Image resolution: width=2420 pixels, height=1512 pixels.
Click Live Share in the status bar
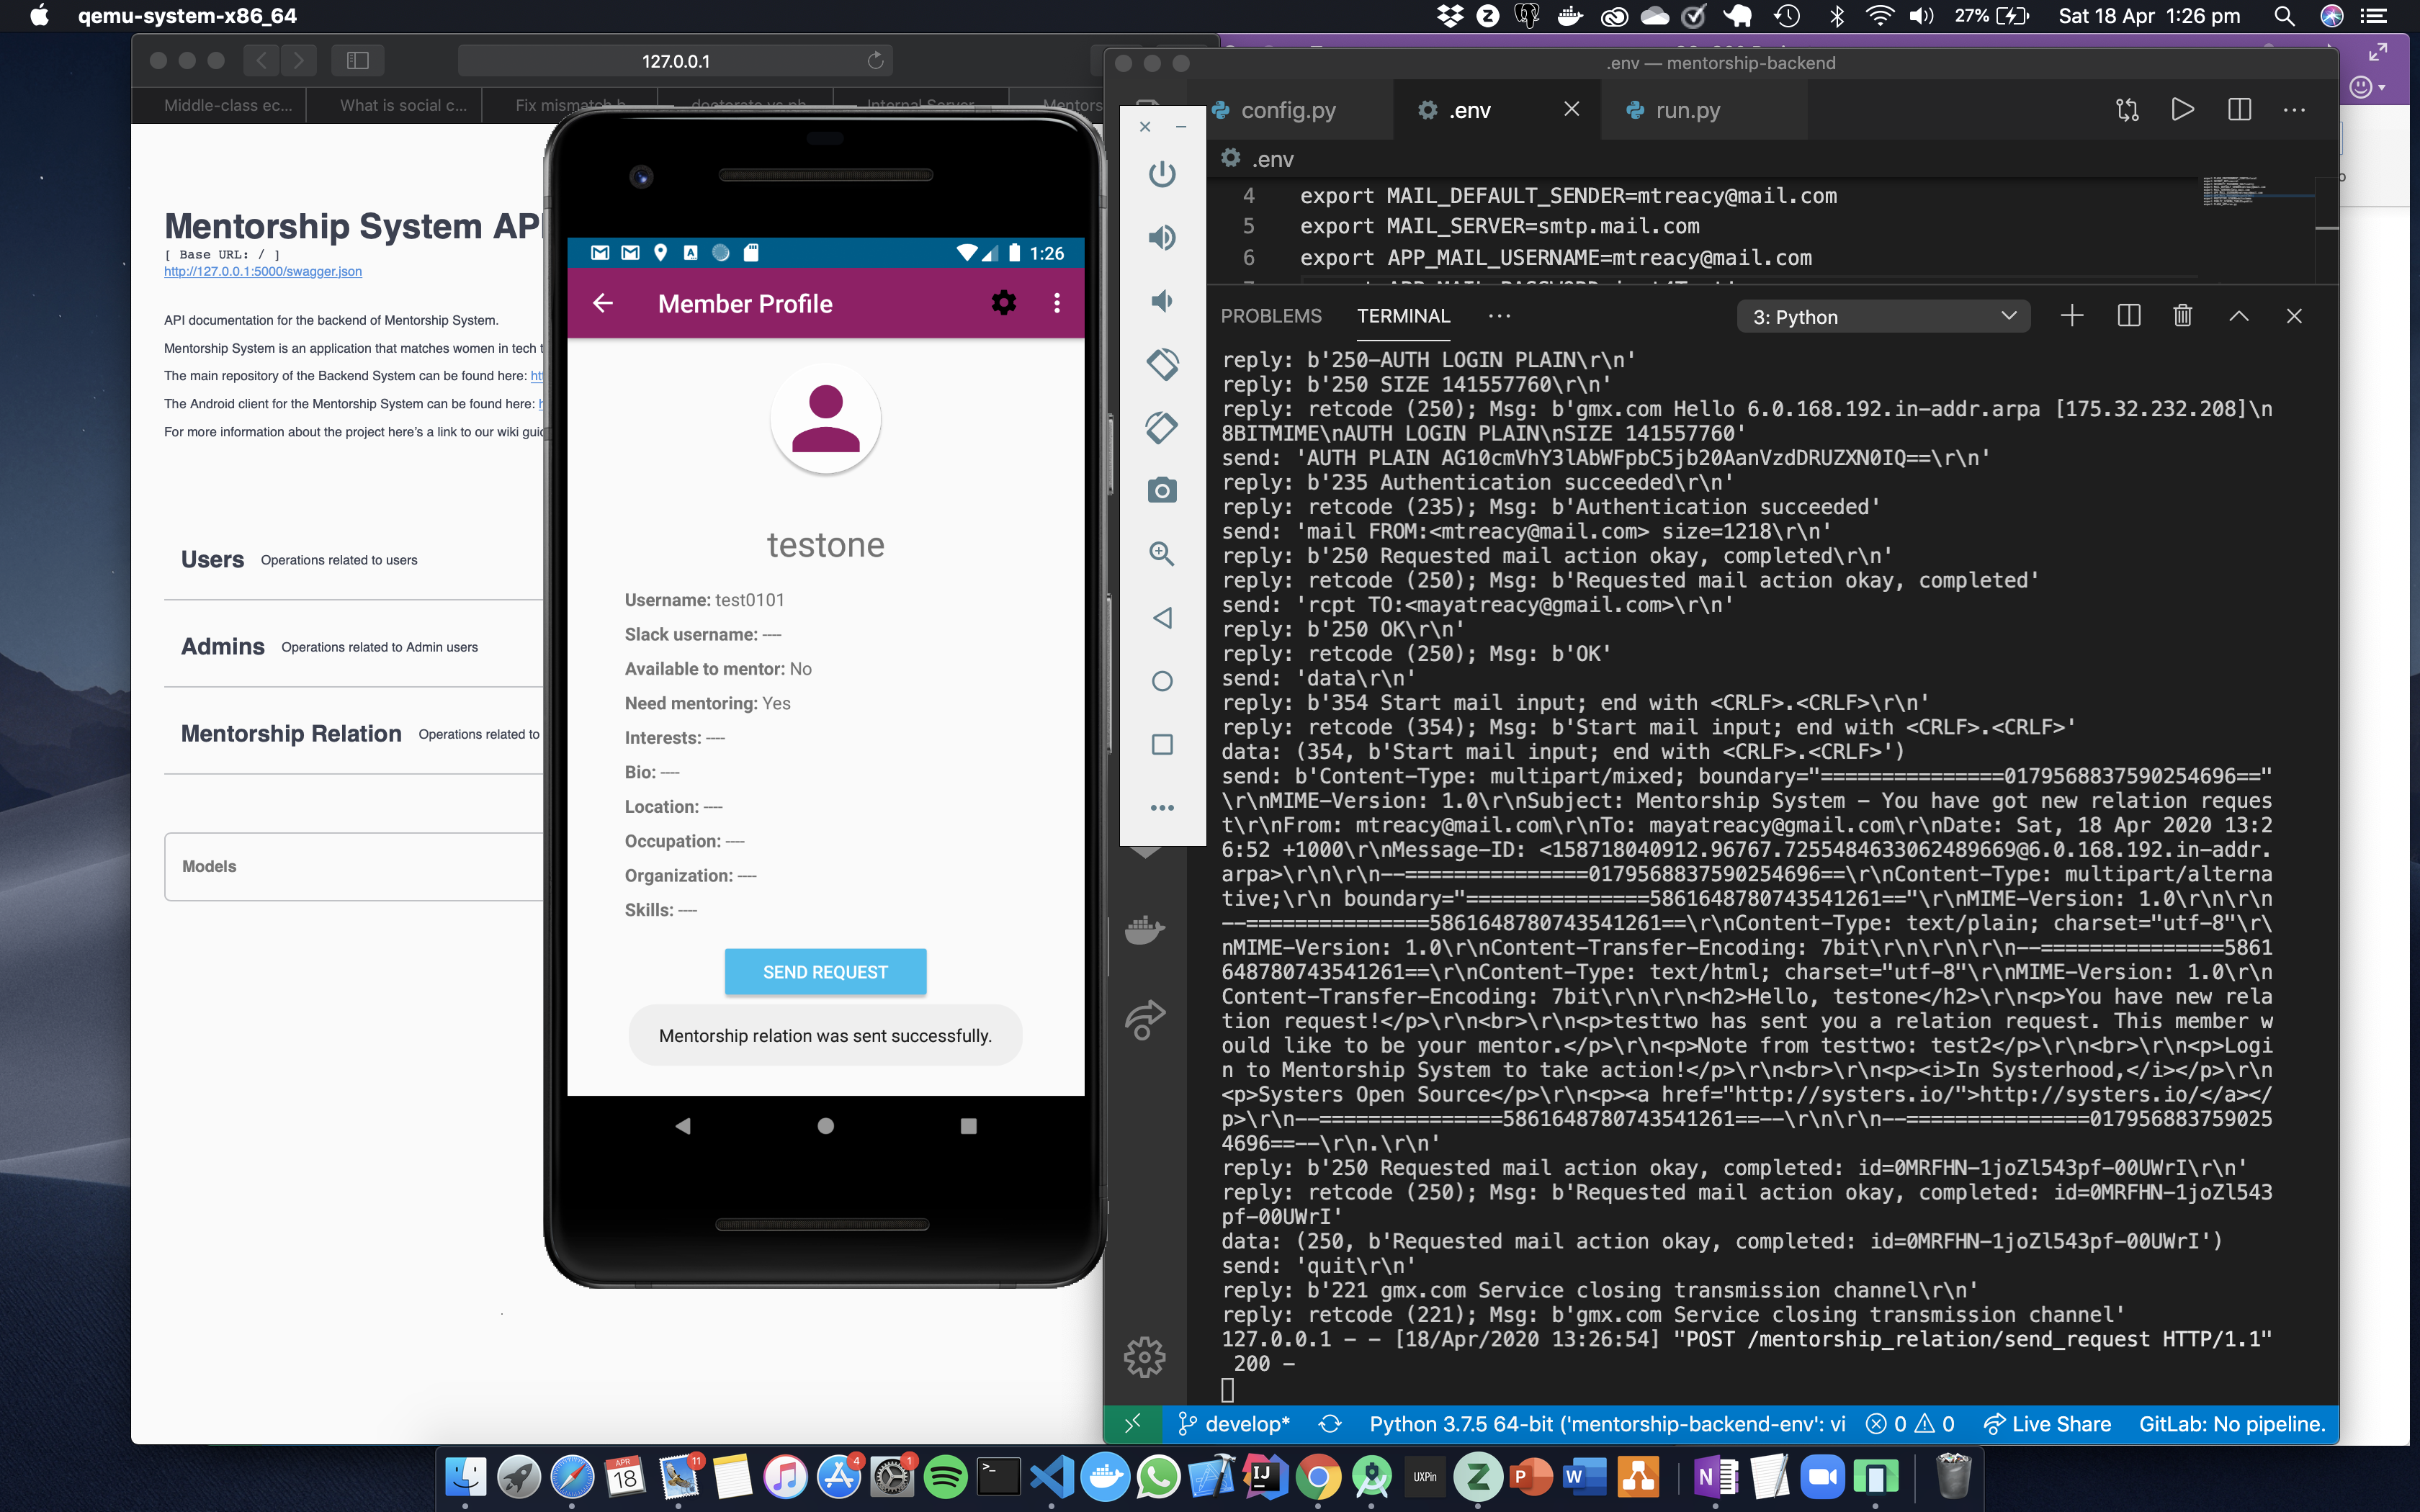tap(2048, 1424)
